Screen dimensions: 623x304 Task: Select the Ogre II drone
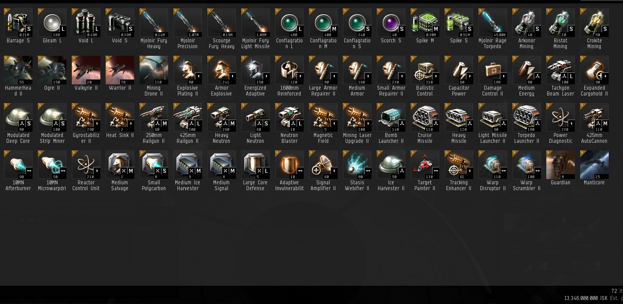[52, 70]
